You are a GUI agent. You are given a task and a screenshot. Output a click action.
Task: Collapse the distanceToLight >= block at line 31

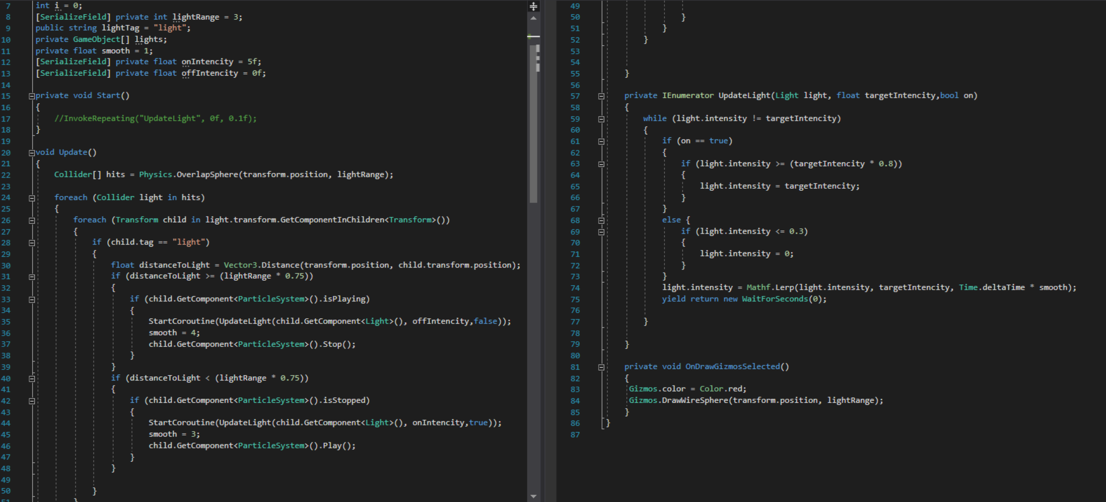pyautogui.click(x=32, y=277)
